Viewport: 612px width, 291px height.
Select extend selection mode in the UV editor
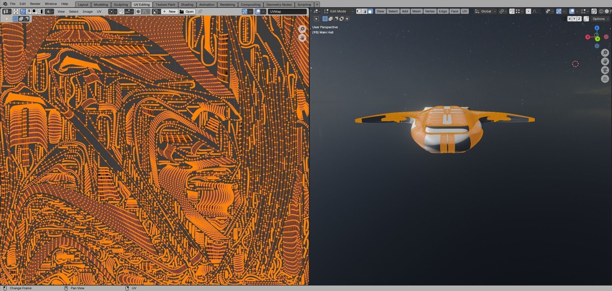tap(21, 19)
